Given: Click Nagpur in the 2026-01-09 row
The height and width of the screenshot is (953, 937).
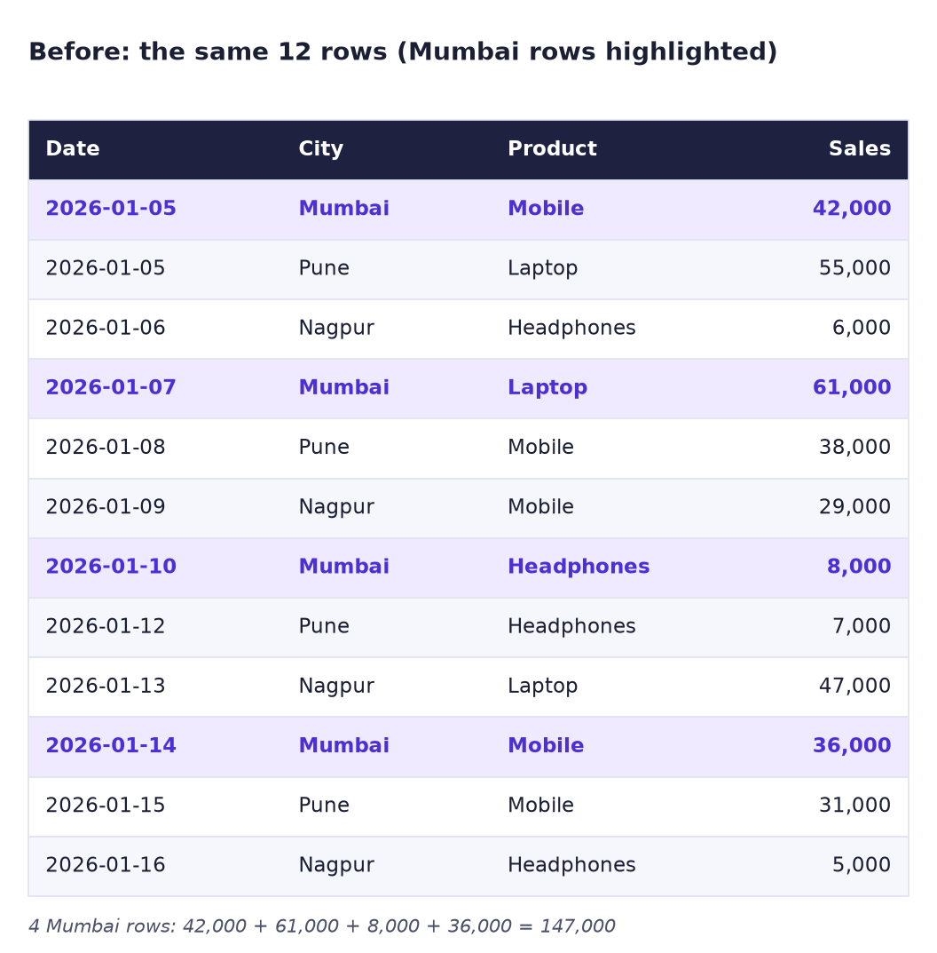Looking at the screenshot, I should point(335,507).
